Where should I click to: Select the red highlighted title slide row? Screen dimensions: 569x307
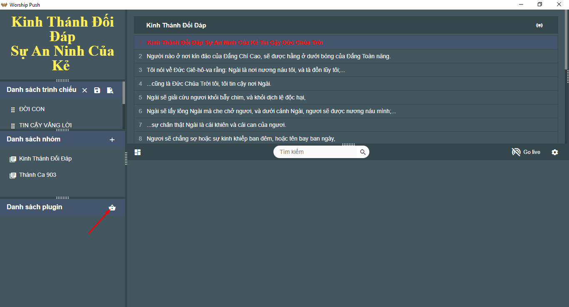click(x=346, y=42)
